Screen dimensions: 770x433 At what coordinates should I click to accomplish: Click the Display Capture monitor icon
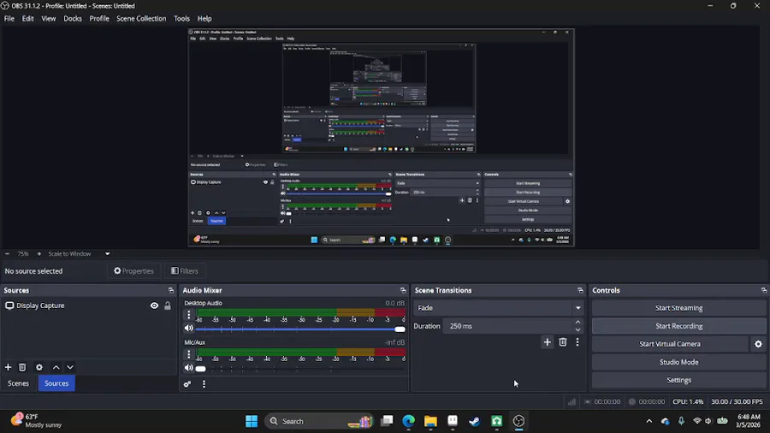click(9, 305)
